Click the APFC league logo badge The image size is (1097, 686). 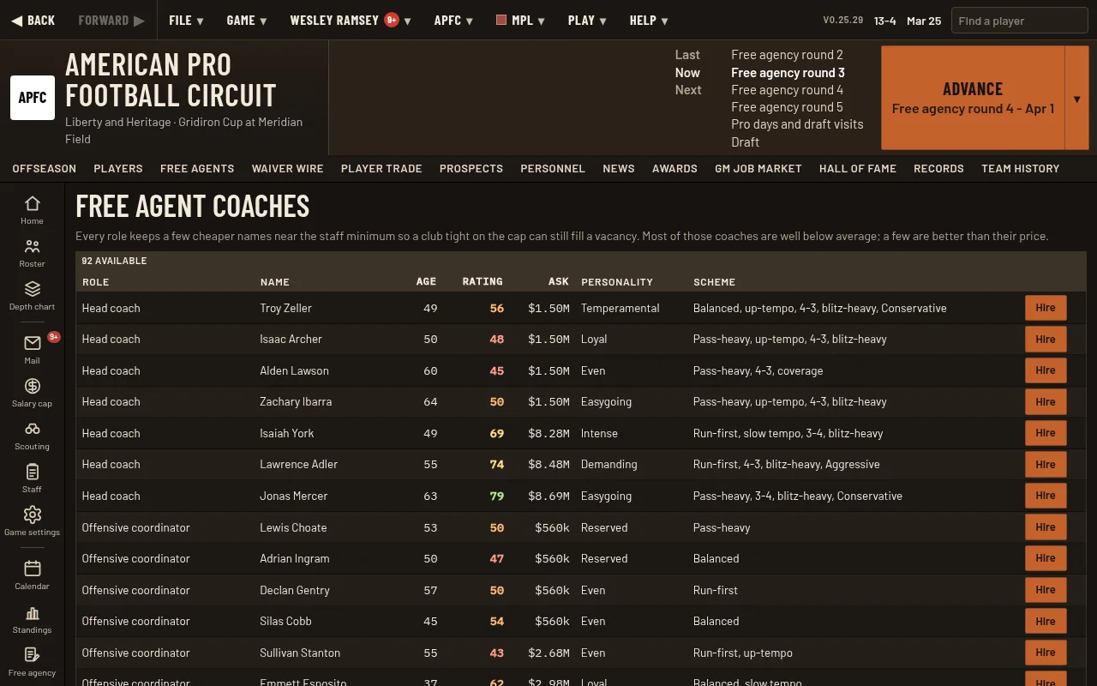pyautogui.click(x=33, y=98)
